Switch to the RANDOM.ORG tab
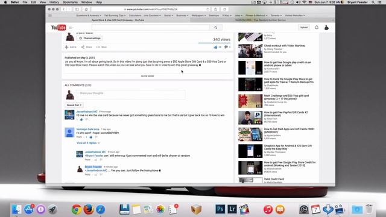The height and width of the screenshot is (217, 386). tap(261, 20)
